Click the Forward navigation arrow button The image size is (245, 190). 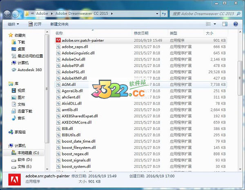(x=16, y=14)
